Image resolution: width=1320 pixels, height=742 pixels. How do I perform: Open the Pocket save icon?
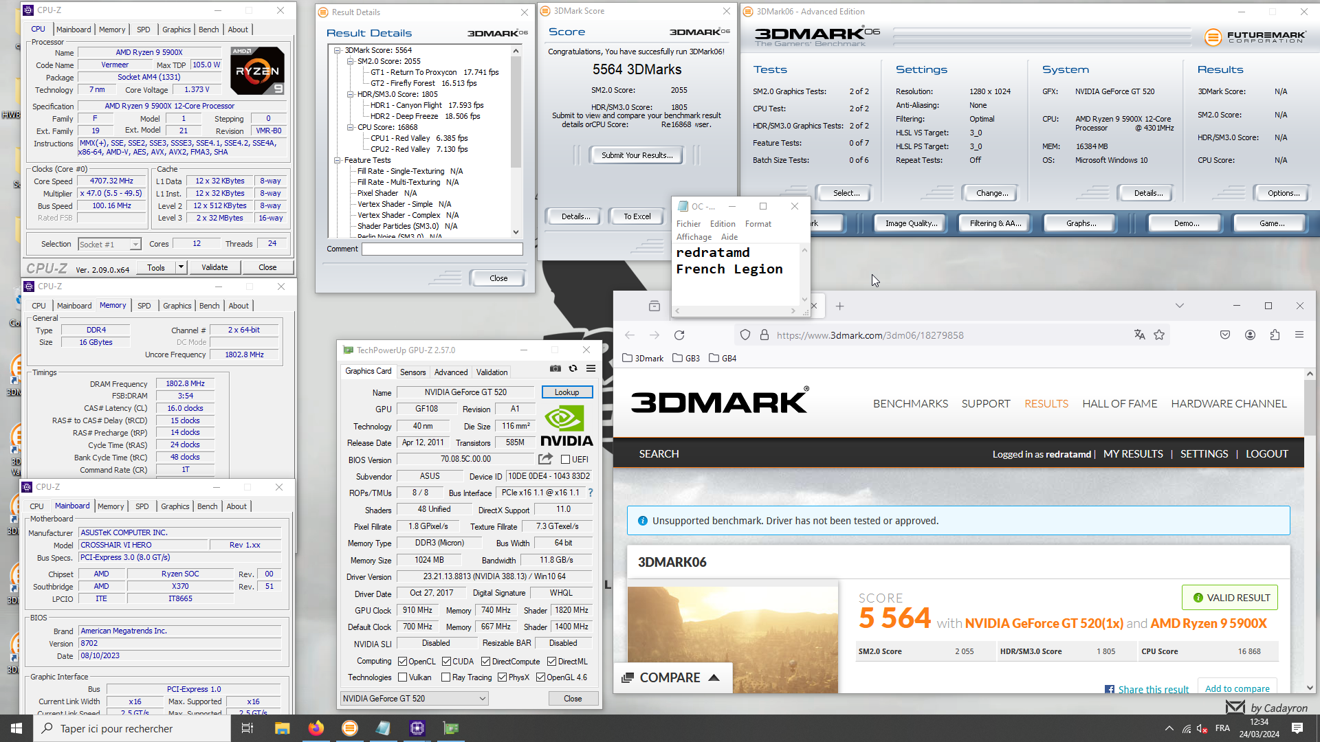(1225, 335)
